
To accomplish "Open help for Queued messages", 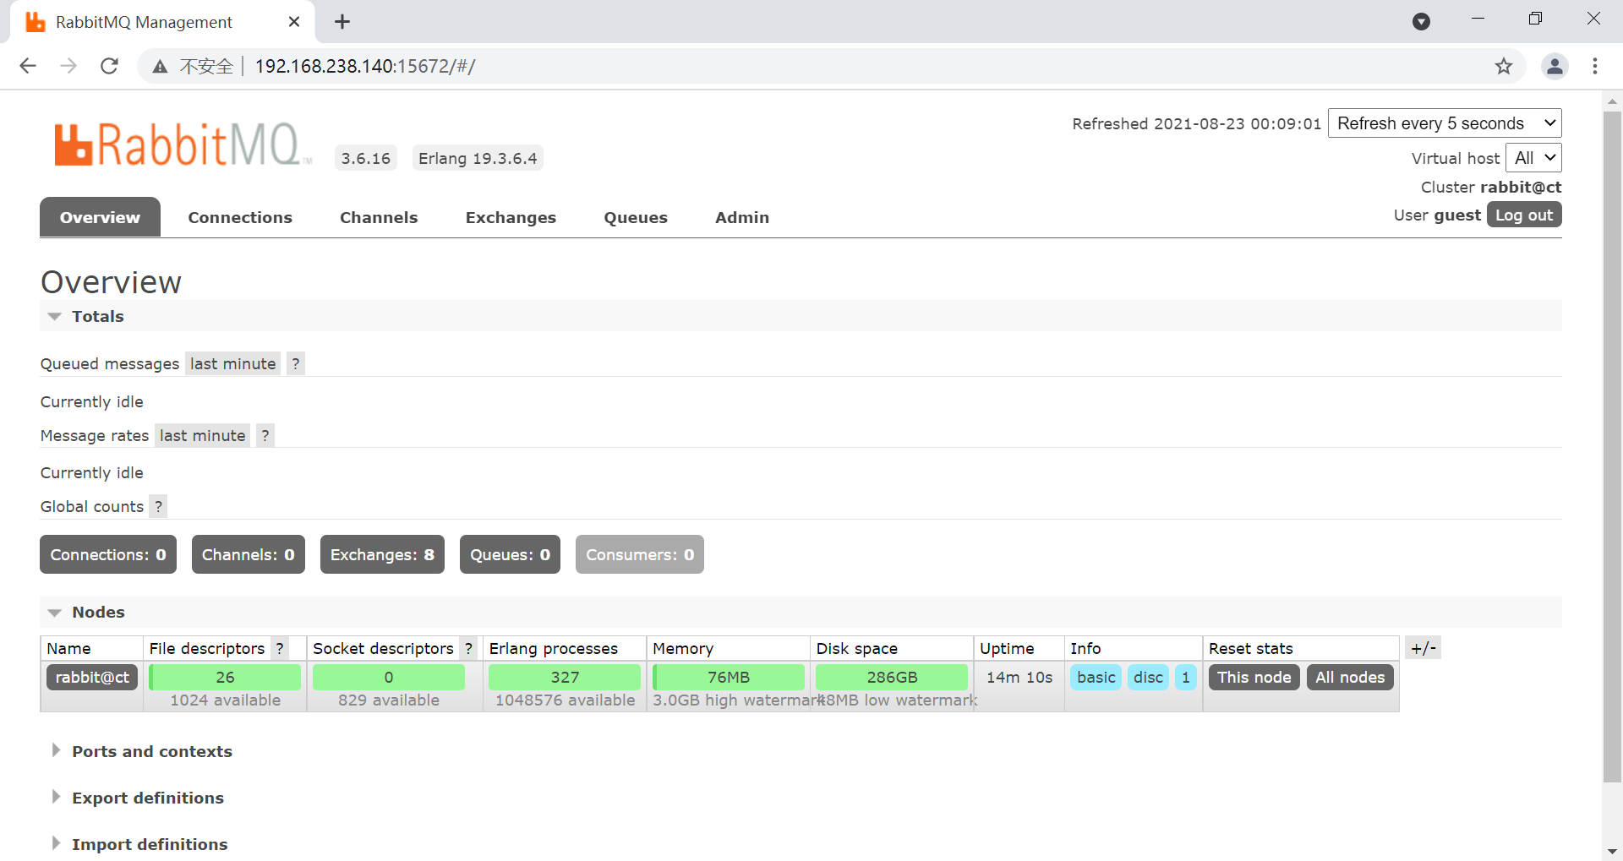I will coord(295,364).
